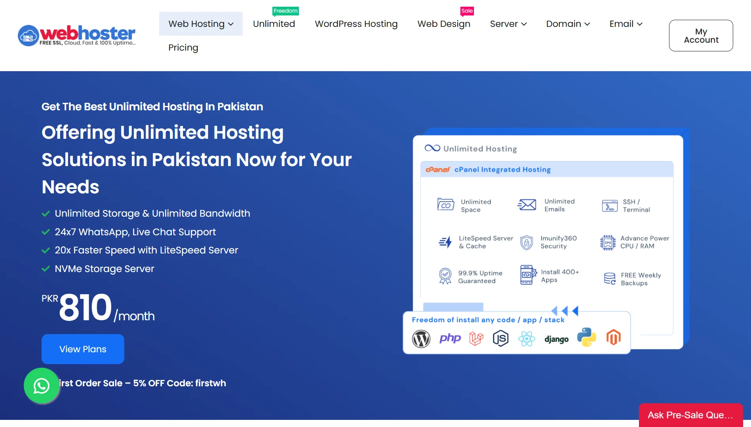
Task: Click the Magento logo icon
Action: tap(614, 337)
